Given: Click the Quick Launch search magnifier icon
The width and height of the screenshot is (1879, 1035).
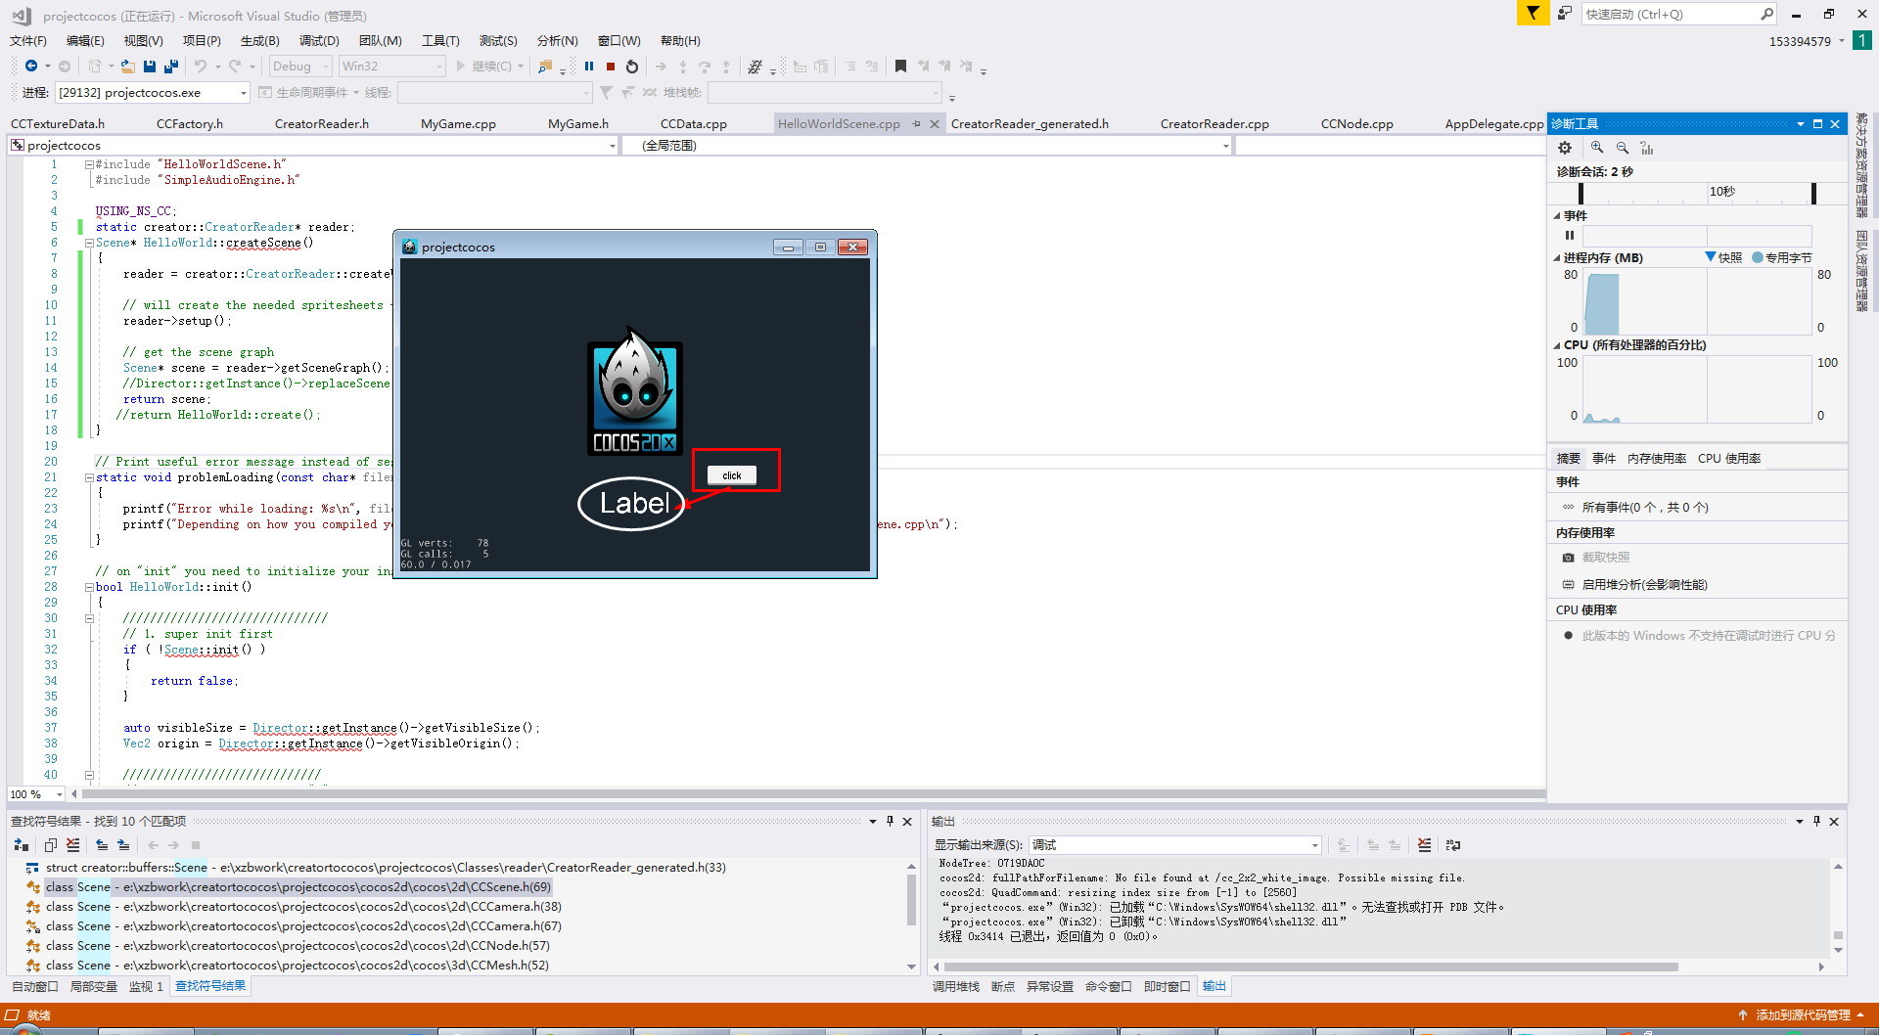Looking at the screenshot, I should (x=1766, y=14).
